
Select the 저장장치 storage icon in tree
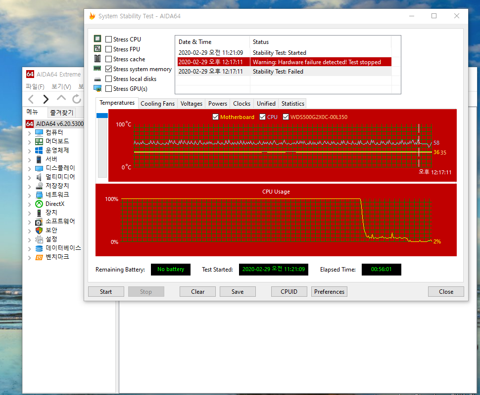click(x=39, y=186)
